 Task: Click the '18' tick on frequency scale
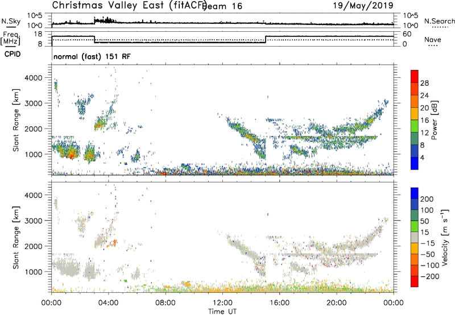tap(38, 34)
